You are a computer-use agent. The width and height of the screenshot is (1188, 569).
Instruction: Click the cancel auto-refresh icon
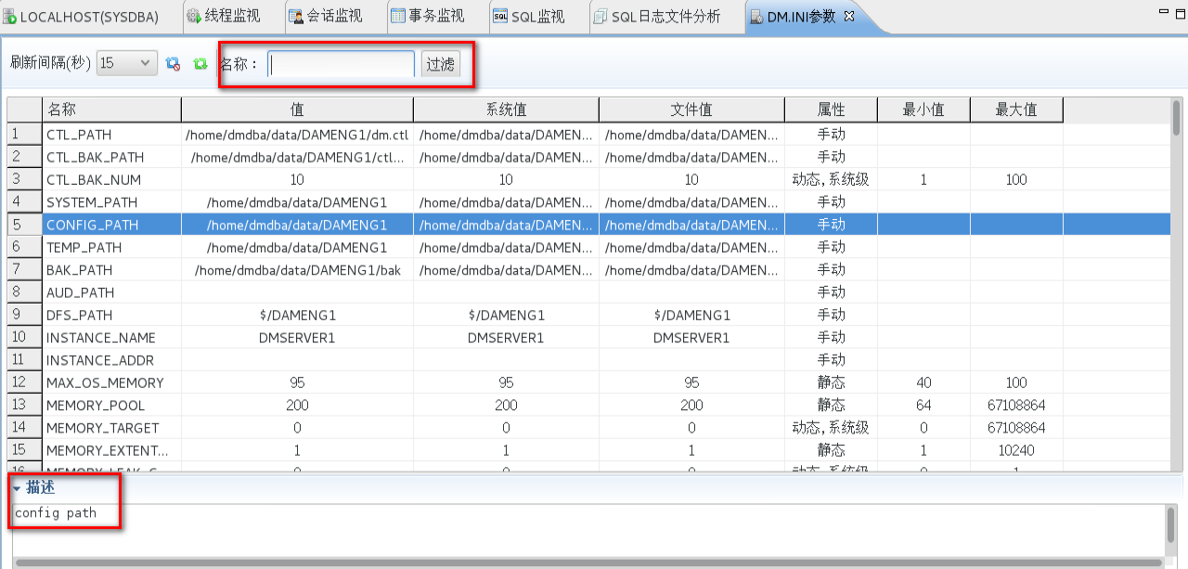tap(173, 63)
